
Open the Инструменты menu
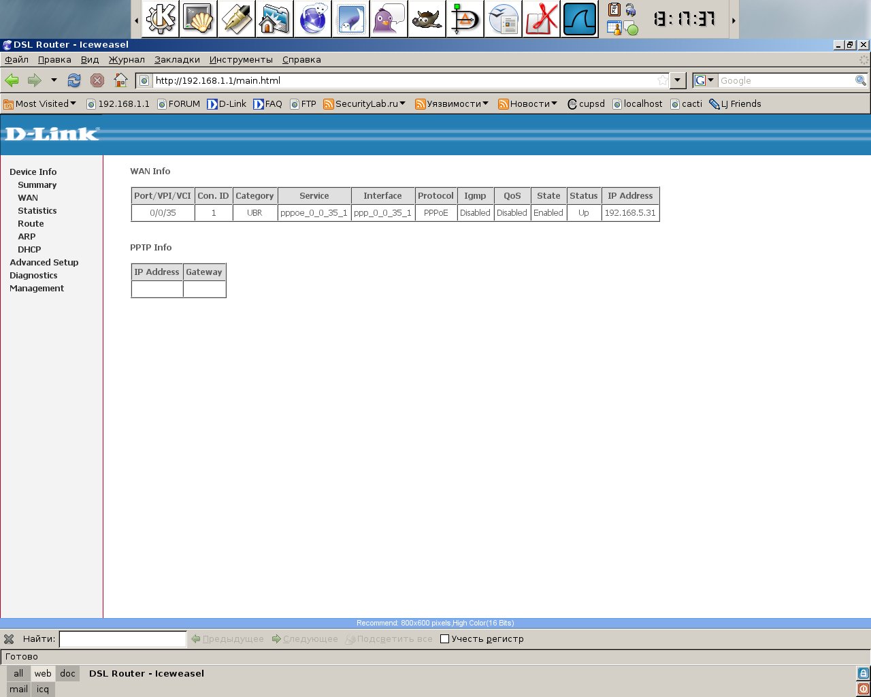241,60
